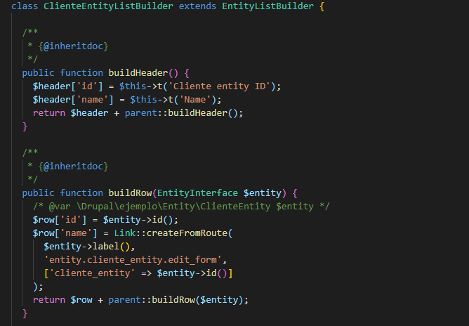469x326 pixels.
Task: Click the buildHeader function name
Action: coord(138,73)
